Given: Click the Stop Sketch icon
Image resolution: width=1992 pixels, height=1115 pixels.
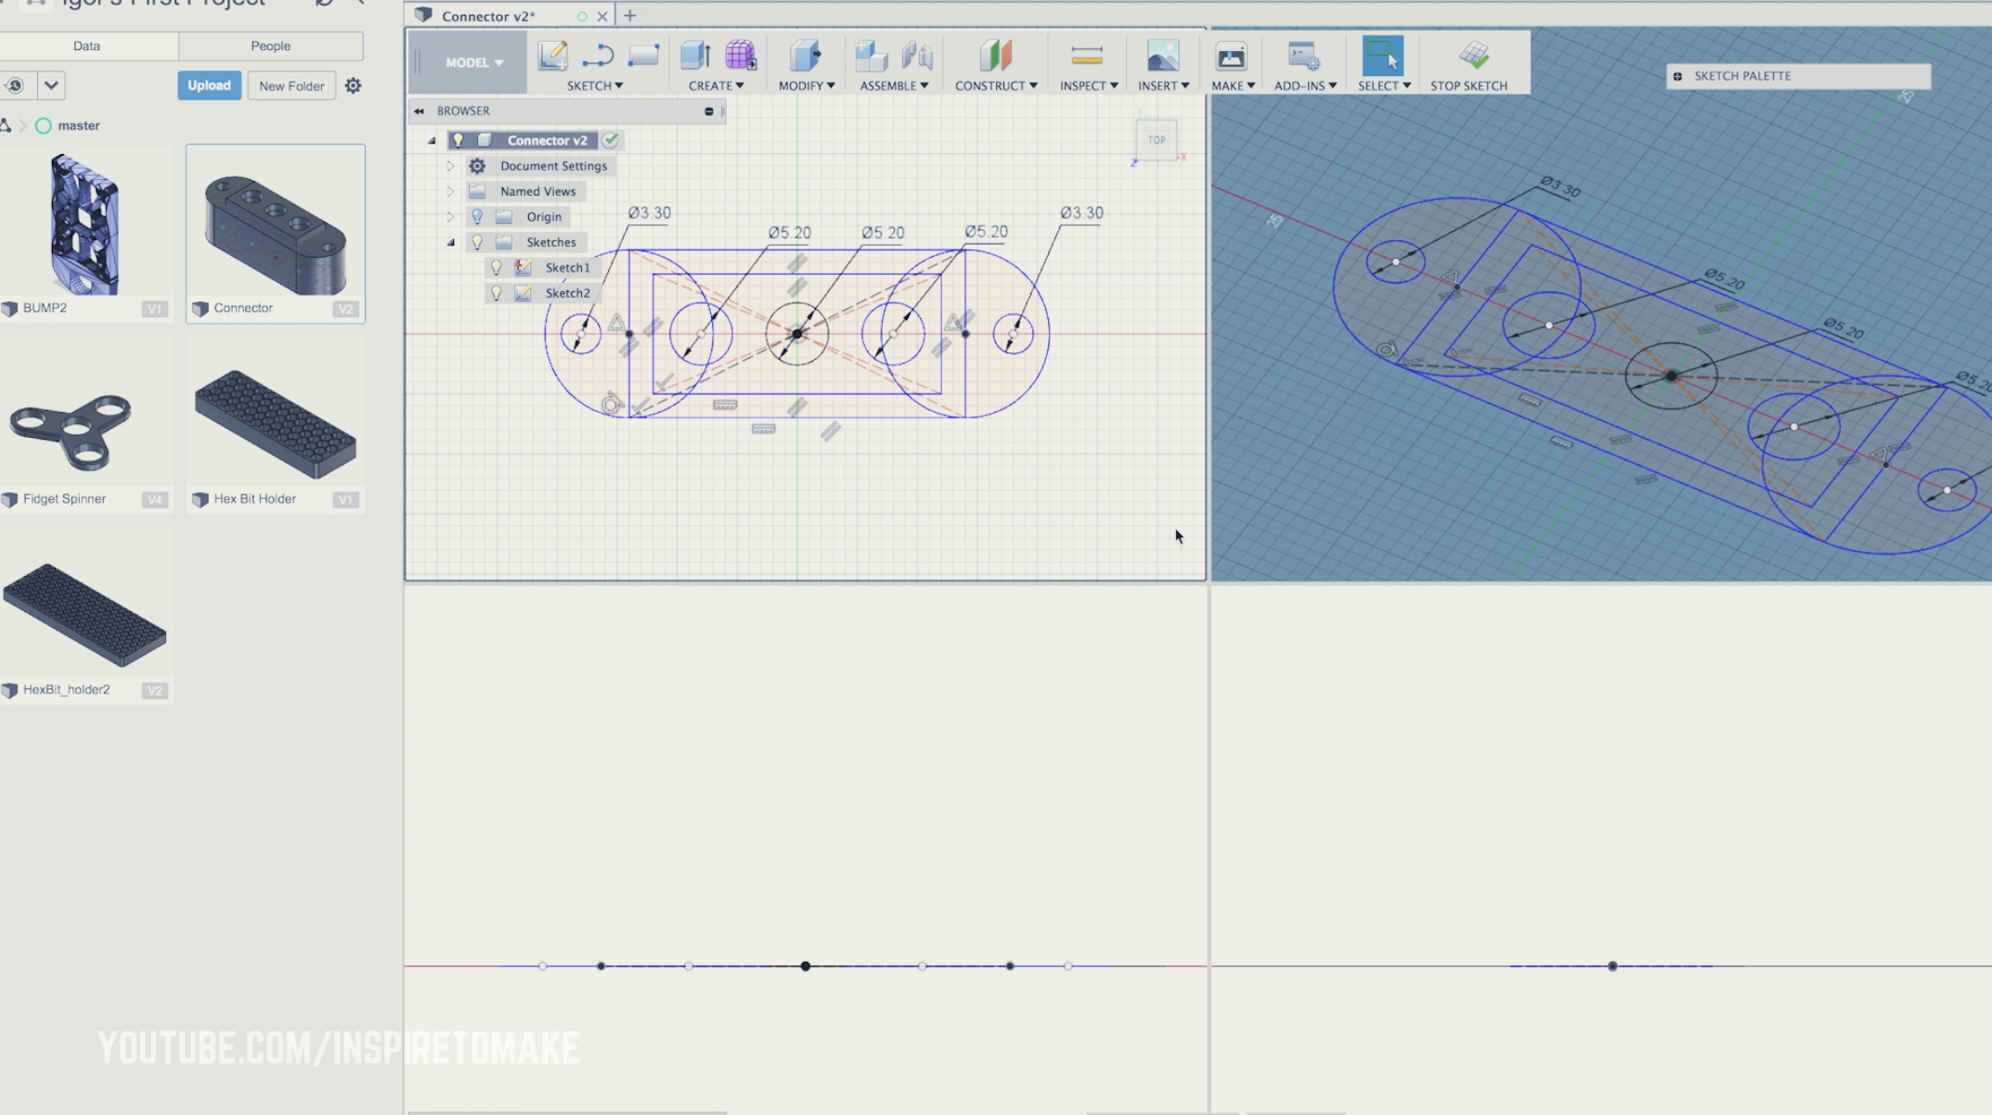Looking at the screenshot, I should click(1472, 56).
